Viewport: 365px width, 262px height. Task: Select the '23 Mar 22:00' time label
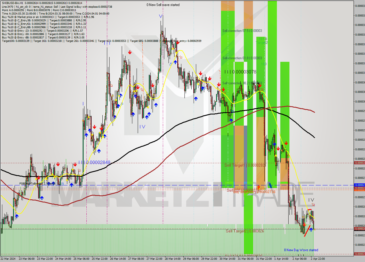point(45,259)
